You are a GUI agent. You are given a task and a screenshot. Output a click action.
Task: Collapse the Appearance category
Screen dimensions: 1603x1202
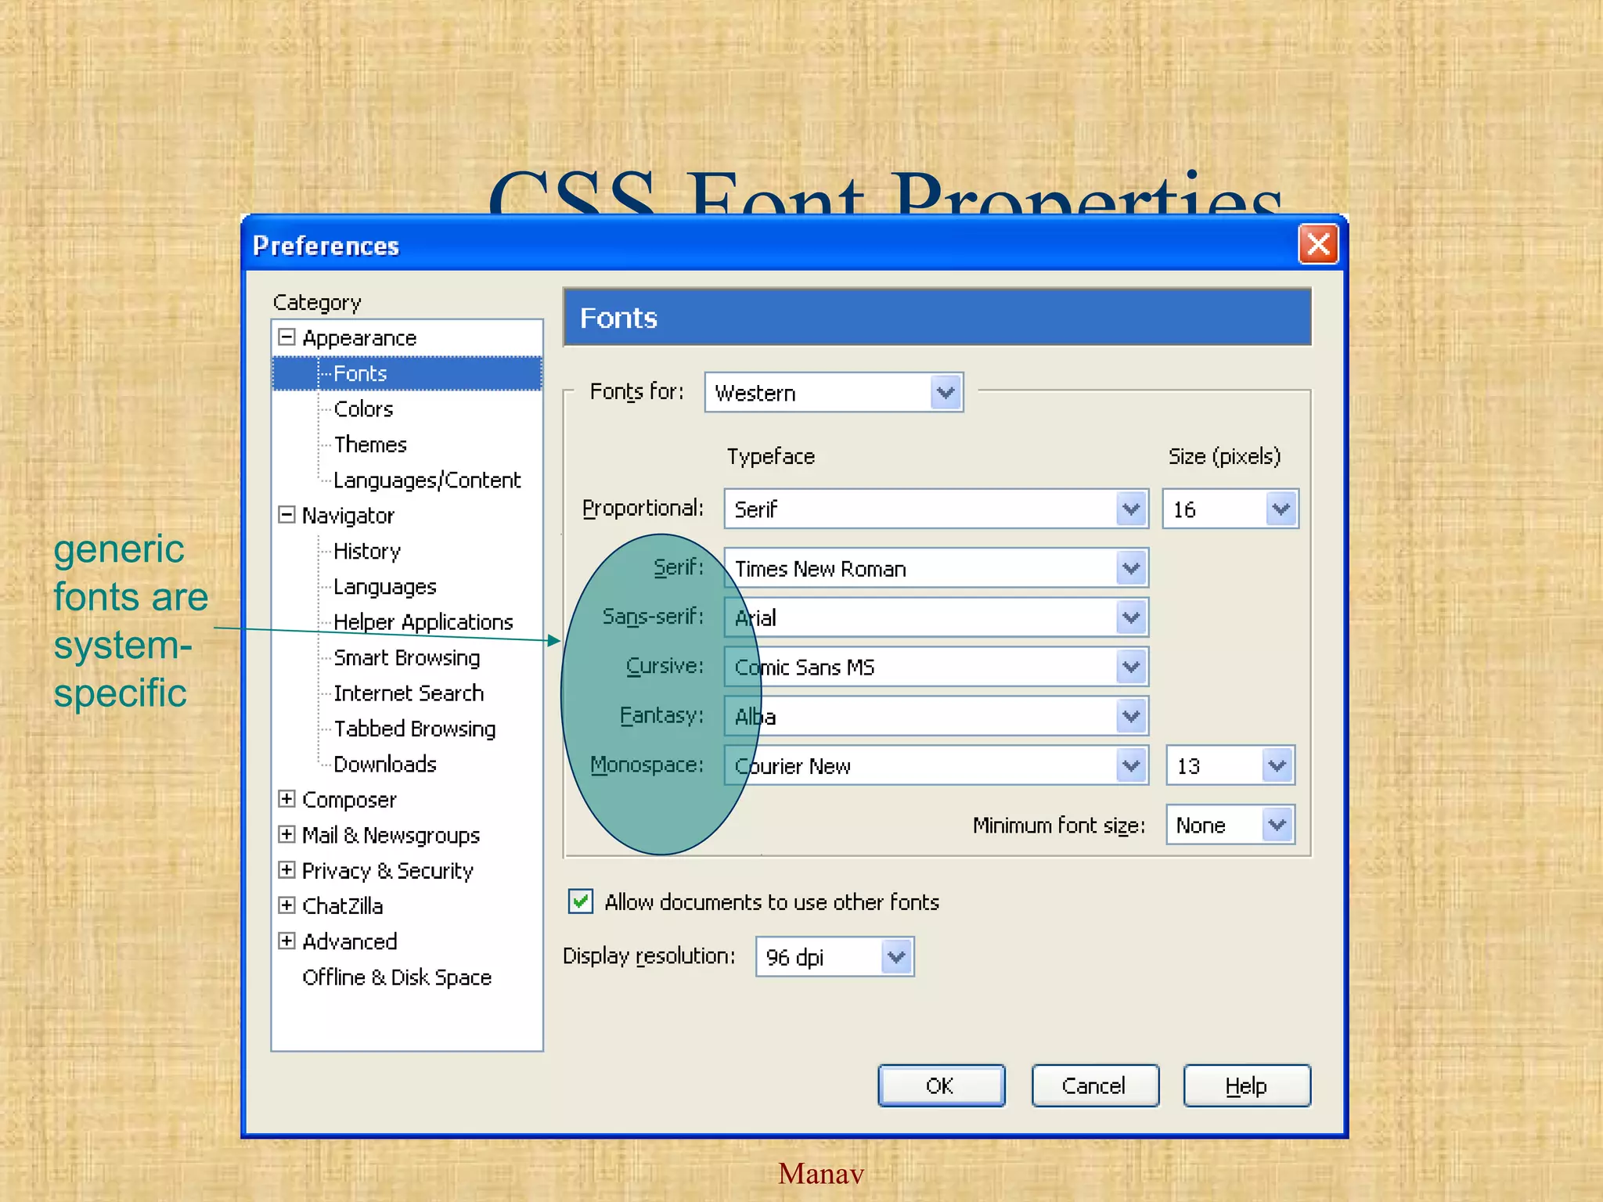coord(286,337)
